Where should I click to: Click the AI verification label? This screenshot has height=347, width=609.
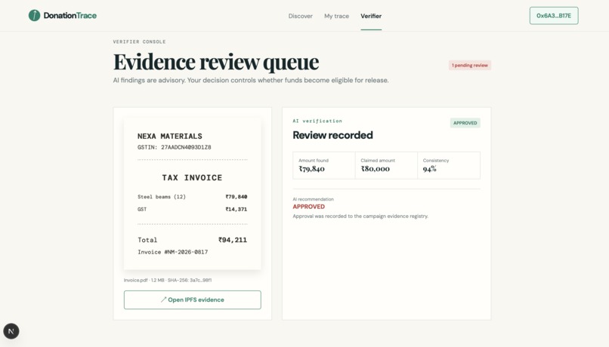click(317, 121)
